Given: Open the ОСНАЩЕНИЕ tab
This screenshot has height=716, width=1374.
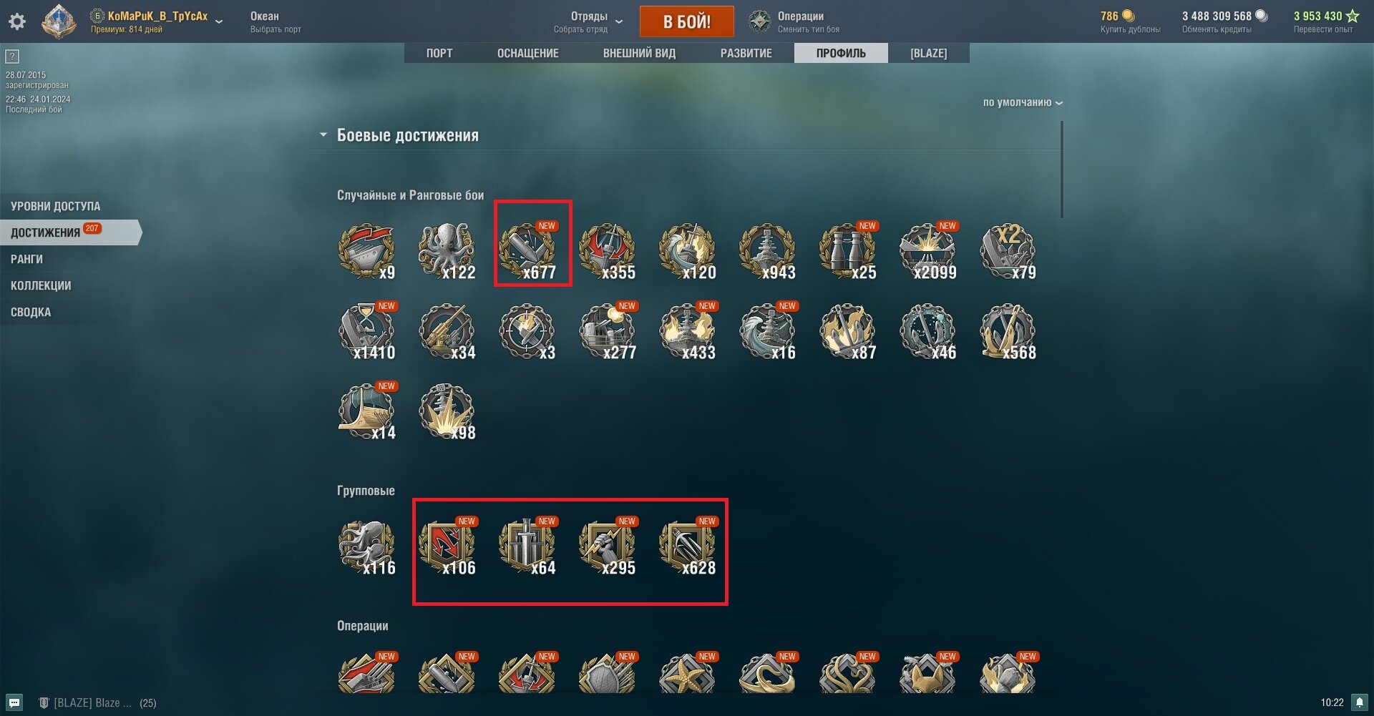Looking at the screenshot, I should tap(528, 53).
